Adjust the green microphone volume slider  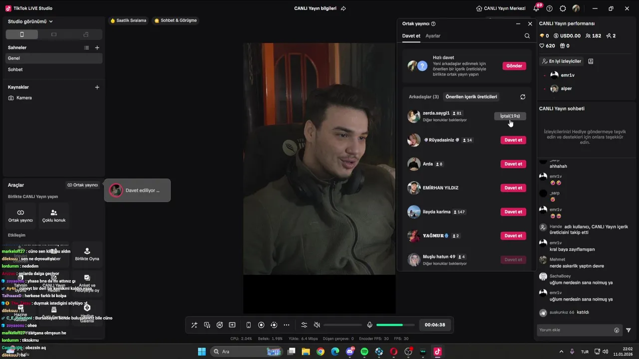pos(396,325)
